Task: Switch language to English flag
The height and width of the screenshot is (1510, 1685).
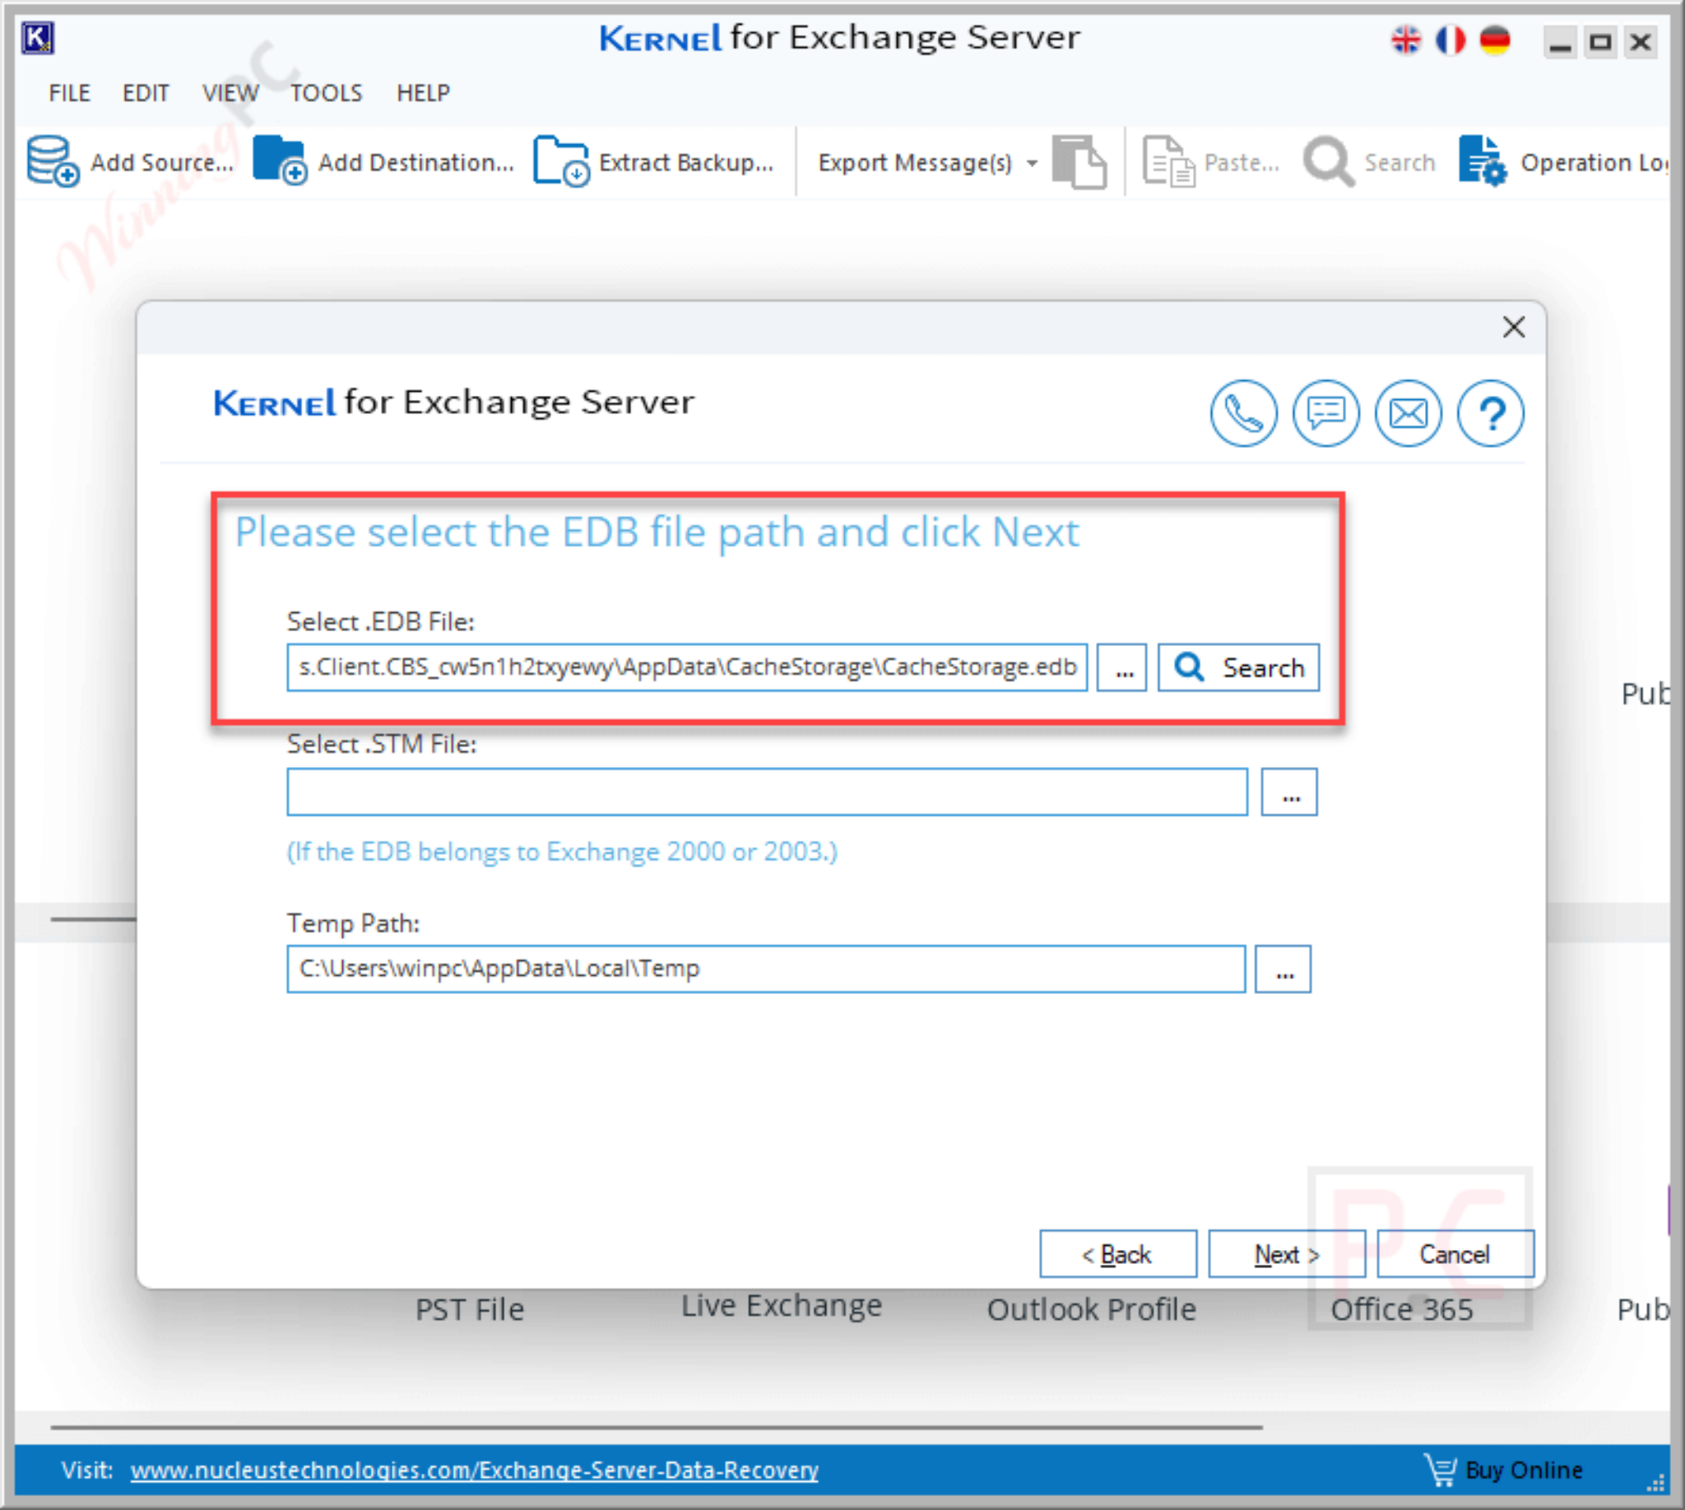Action: click(1405, 39)
